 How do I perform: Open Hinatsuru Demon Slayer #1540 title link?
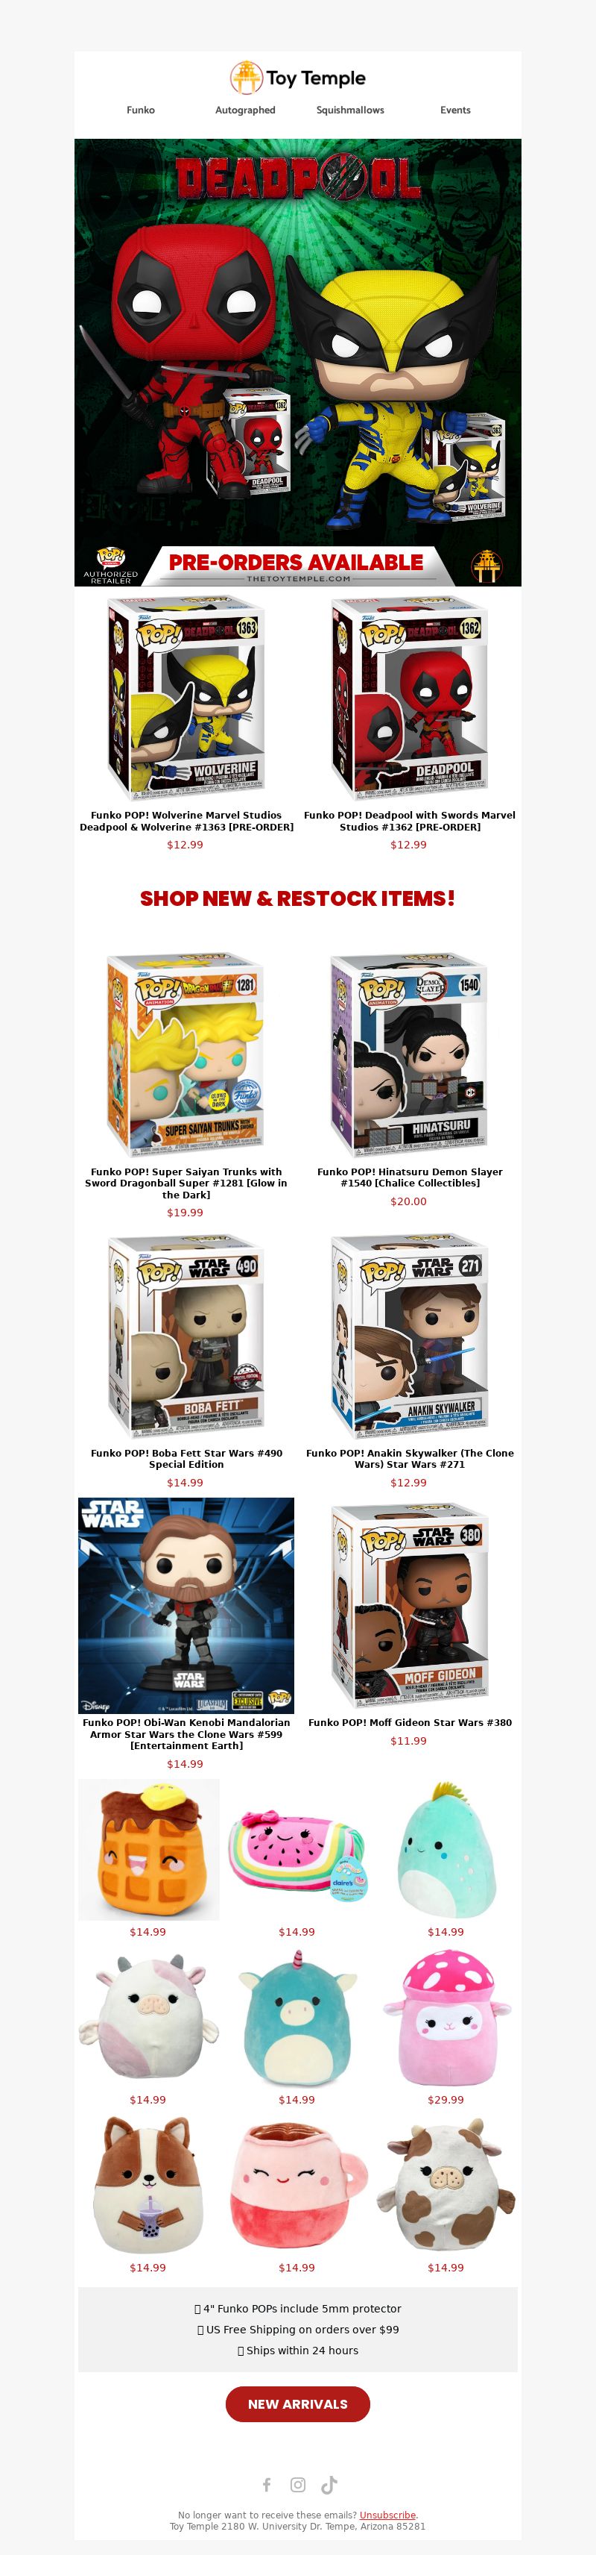click(410, 1178)
